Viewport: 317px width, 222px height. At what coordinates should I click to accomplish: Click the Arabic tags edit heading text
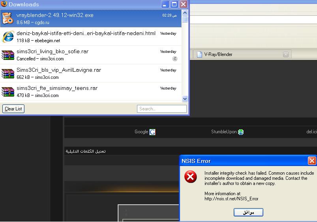(x=86, y=151)
